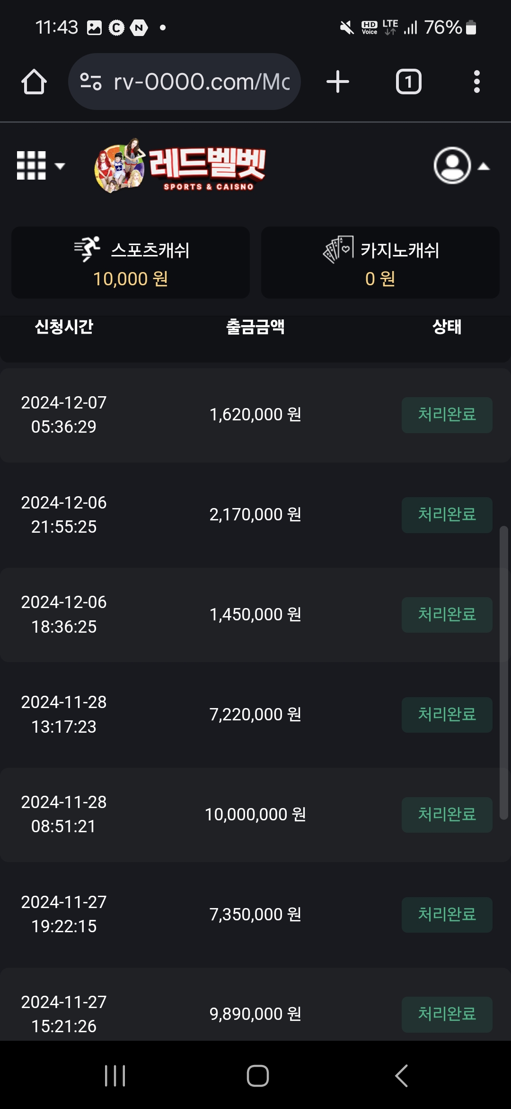Open the browser three-dot menu

click(476, 82)
